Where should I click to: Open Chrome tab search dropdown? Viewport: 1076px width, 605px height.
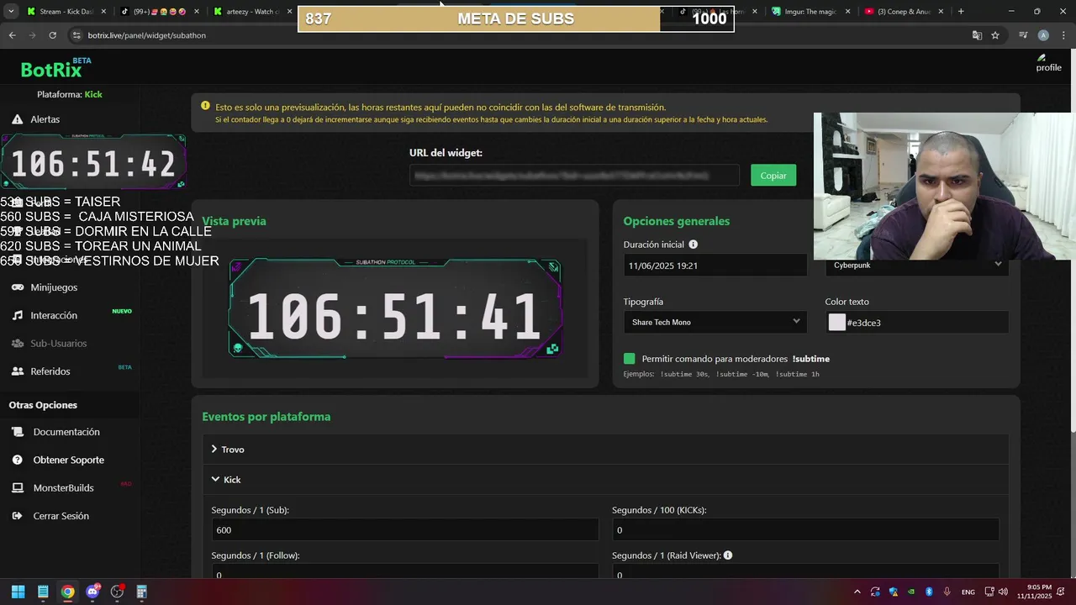coord(11,12)
